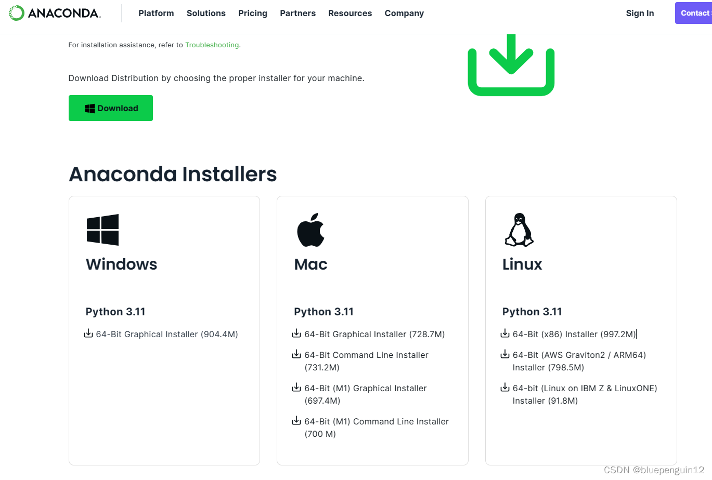Open the Troubleshooting link

pyautogui.click(x=212, y=45)
